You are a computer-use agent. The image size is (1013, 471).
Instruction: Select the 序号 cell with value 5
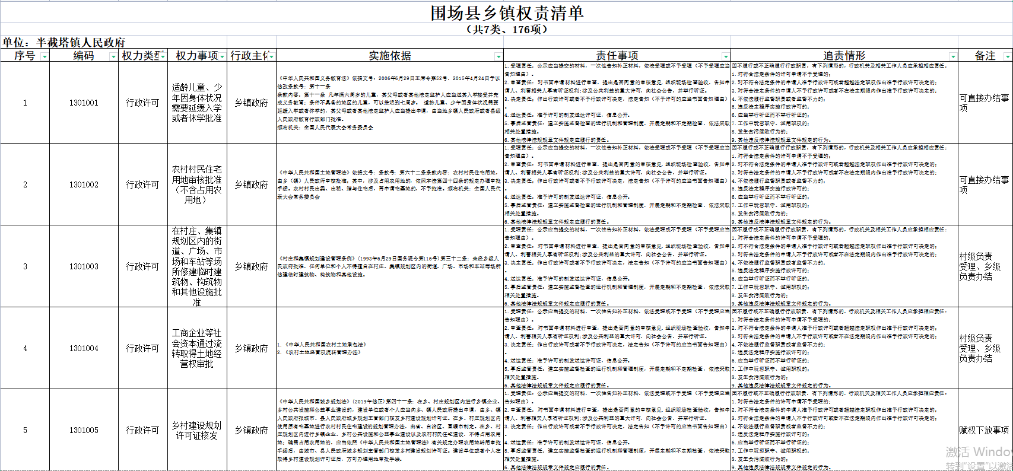coord(25,430)
